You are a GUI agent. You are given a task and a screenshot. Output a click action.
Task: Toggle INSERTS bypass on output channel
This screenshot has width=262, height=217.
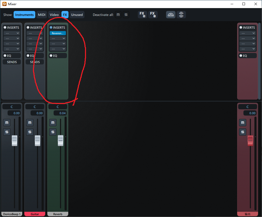(x=241, y=27)
